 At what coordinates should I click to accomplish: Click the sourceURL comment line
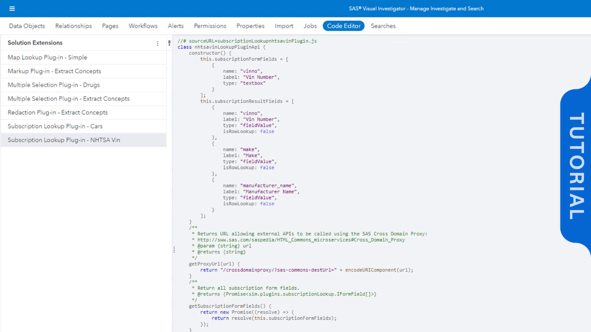(x=247, y=41)
